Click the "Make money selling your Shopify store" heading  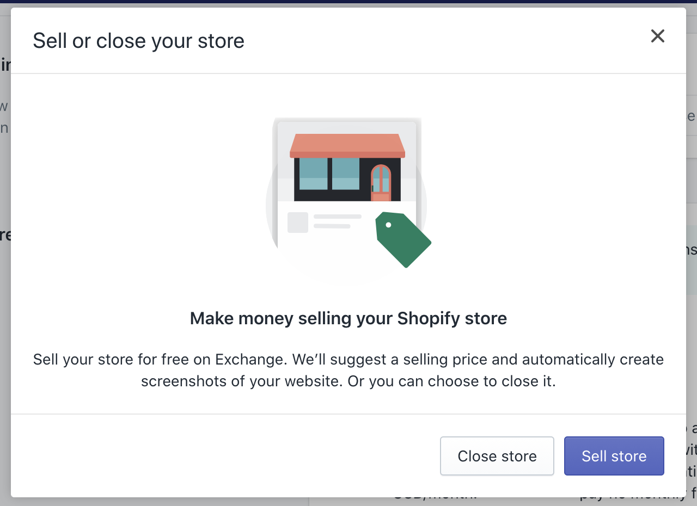(348, 318)
